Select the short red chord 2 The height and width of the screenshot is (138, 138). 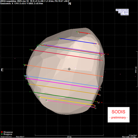(84, 33)
